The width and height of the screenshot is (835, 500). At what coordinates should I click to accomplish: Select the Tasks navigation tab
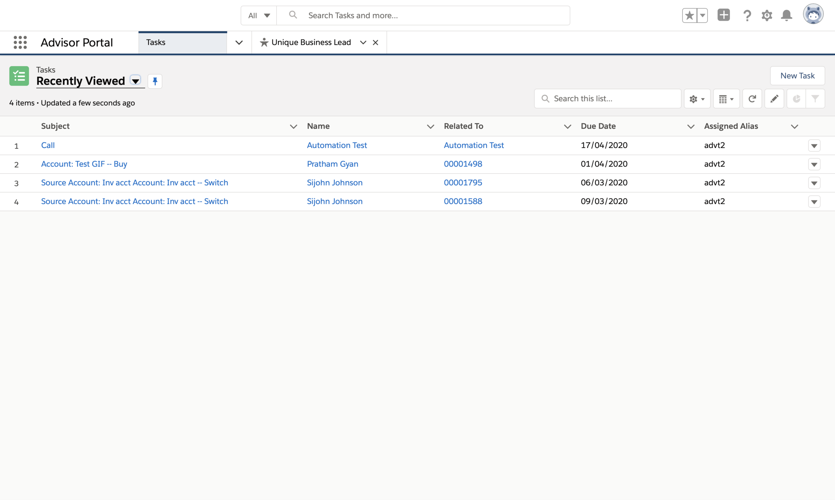(x=182, y=42)
